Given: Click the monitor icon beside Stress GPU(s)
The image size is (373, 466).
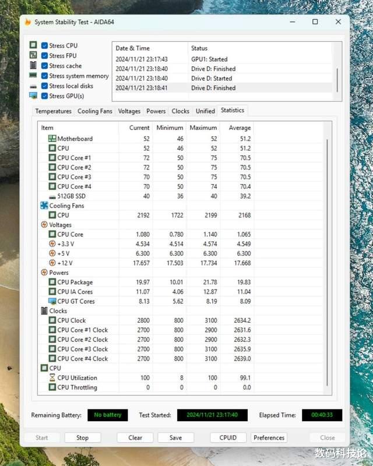Looking at the screenshot, I should (x=33, y=96).
